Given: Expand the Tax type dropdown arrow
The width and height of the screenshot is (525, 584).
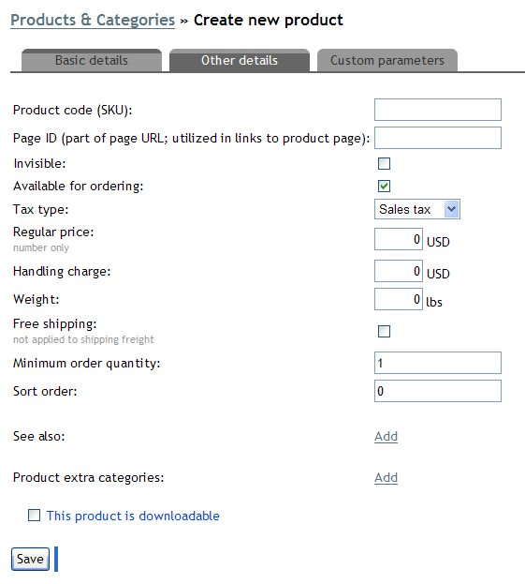Looking at the screenshot, I should tap(451, 209).
